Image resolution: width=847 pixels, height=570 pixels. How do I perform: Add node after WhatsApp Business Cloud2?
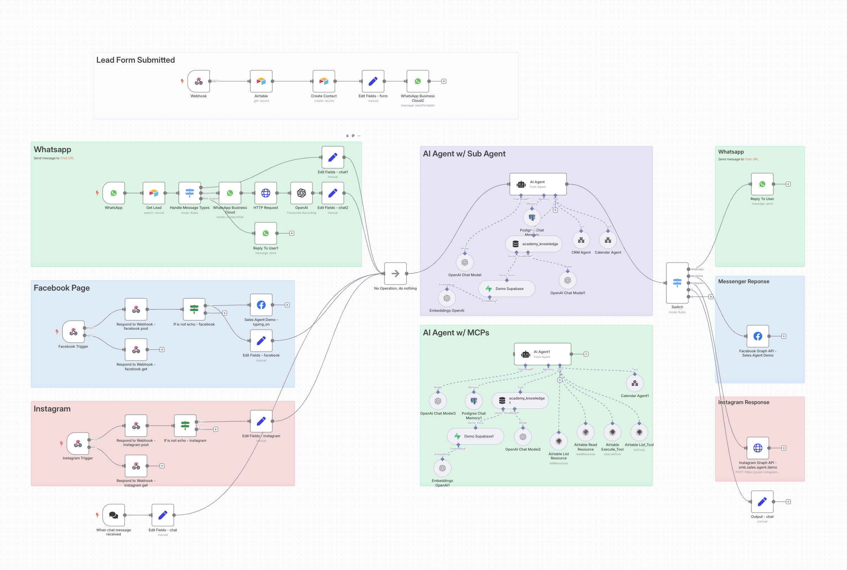(x=444, y=81)
